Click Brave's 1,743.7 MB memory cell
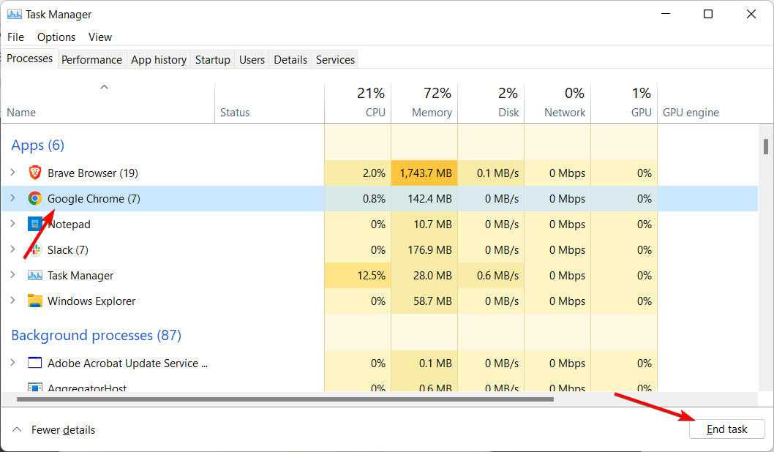Screen dimensions: 774x452 [x=424, y=173]
